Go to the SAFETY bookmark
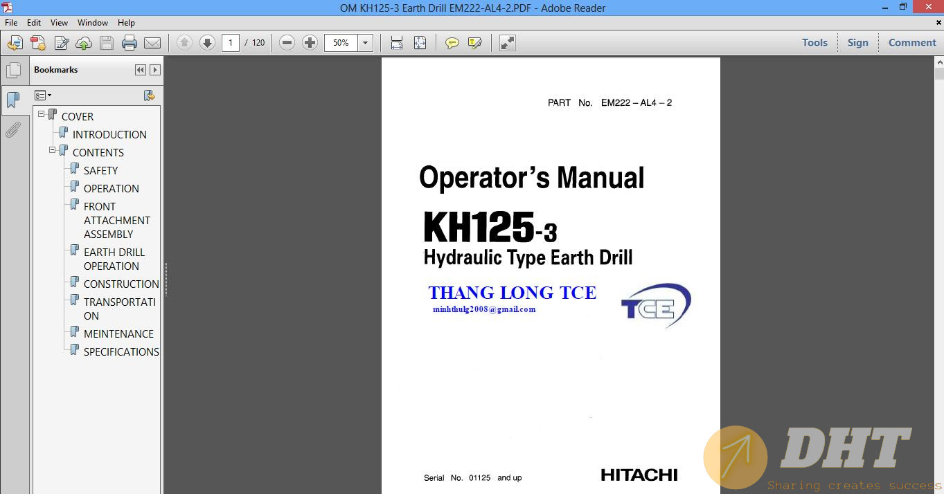 coord(100,171)
